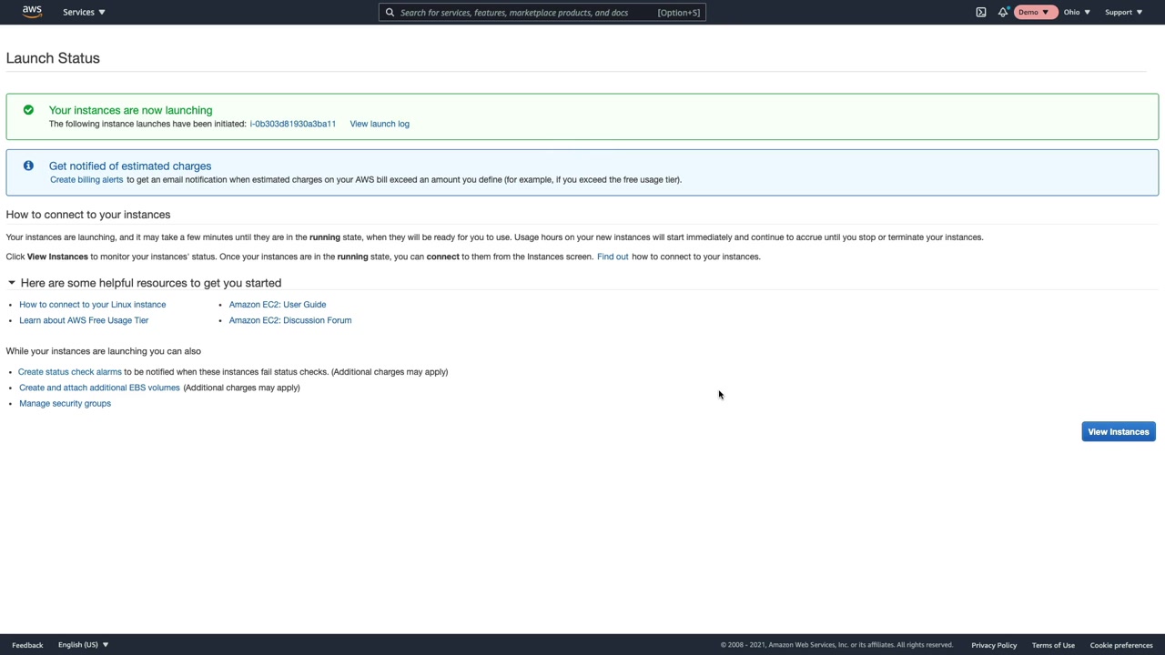View the launch log

point(380,124)
